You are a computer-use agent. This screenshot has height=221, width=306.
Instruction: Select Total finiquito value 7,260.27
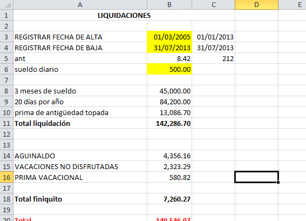click(x=169, y=199)
